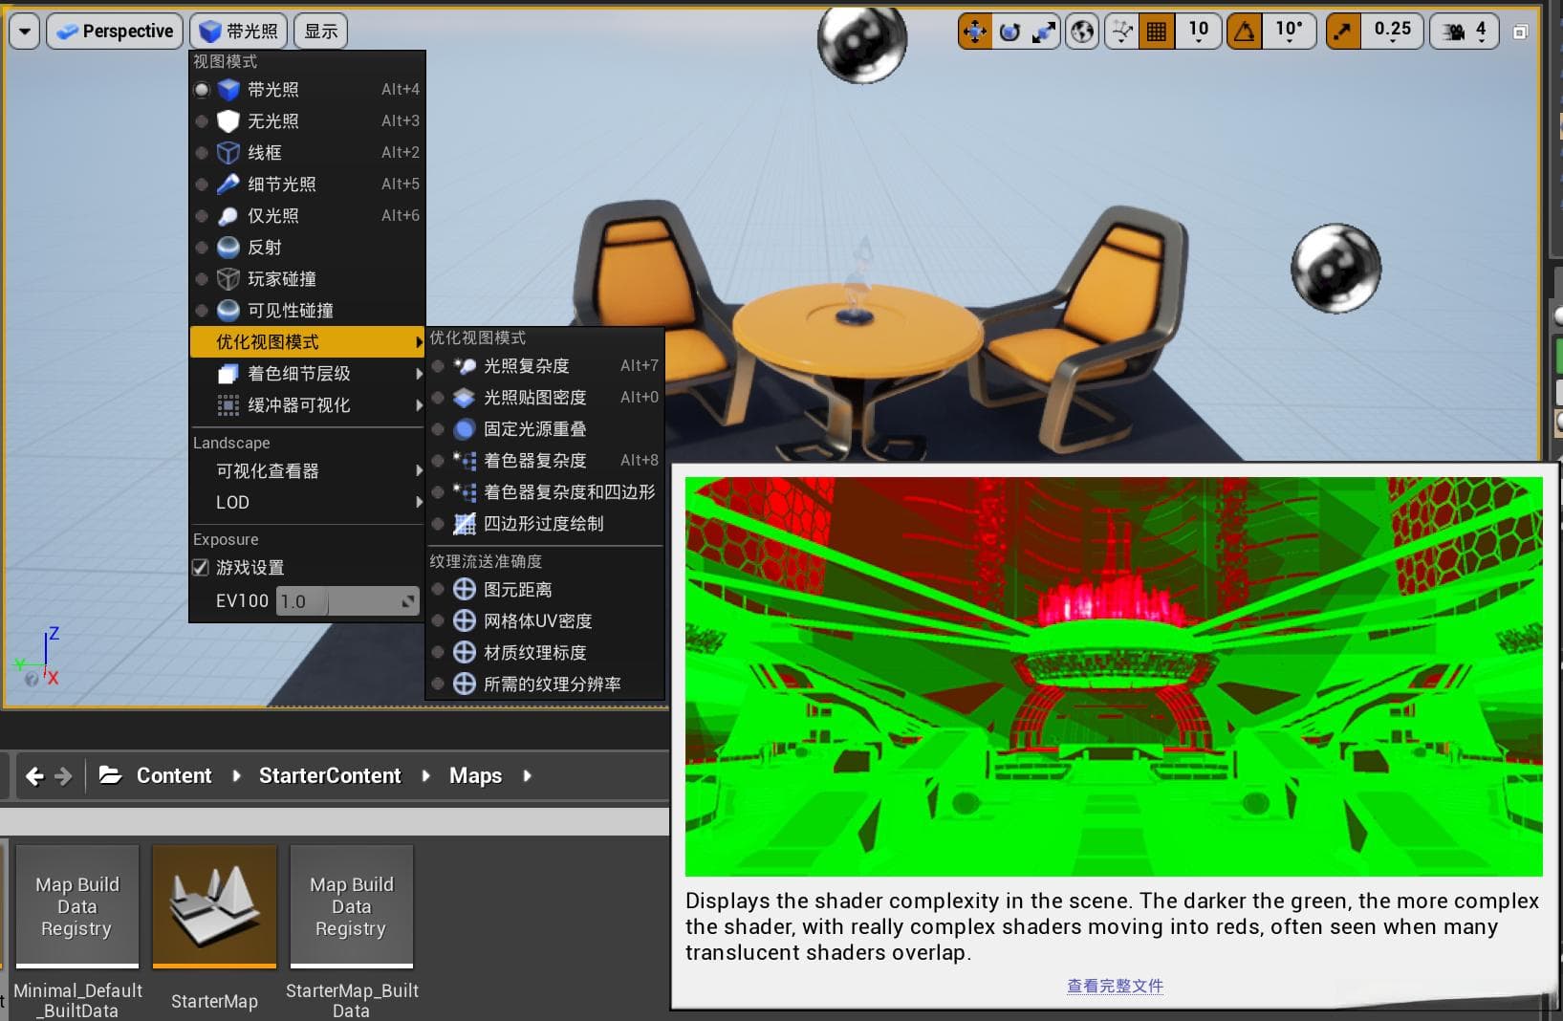Viewport: 1563px width, 1021px height.
Task: Open scale snap value 0.25
Action: click(x=1392, y=32)
